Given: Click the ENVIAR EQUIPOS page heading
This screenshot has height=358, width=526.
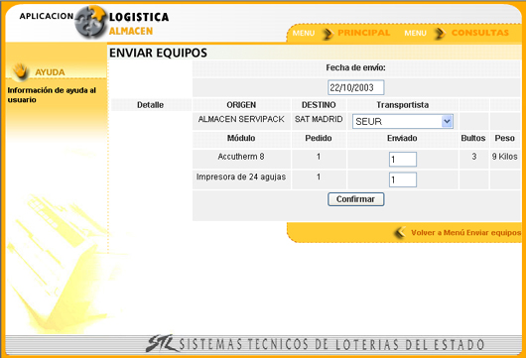Looking at the screenshot, I should 158,53.
